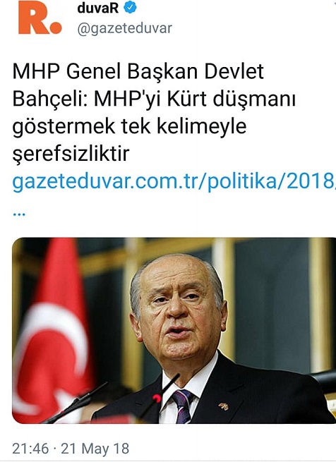Open the Devlet Bahçeli photo attachment

tap(174, 330)
